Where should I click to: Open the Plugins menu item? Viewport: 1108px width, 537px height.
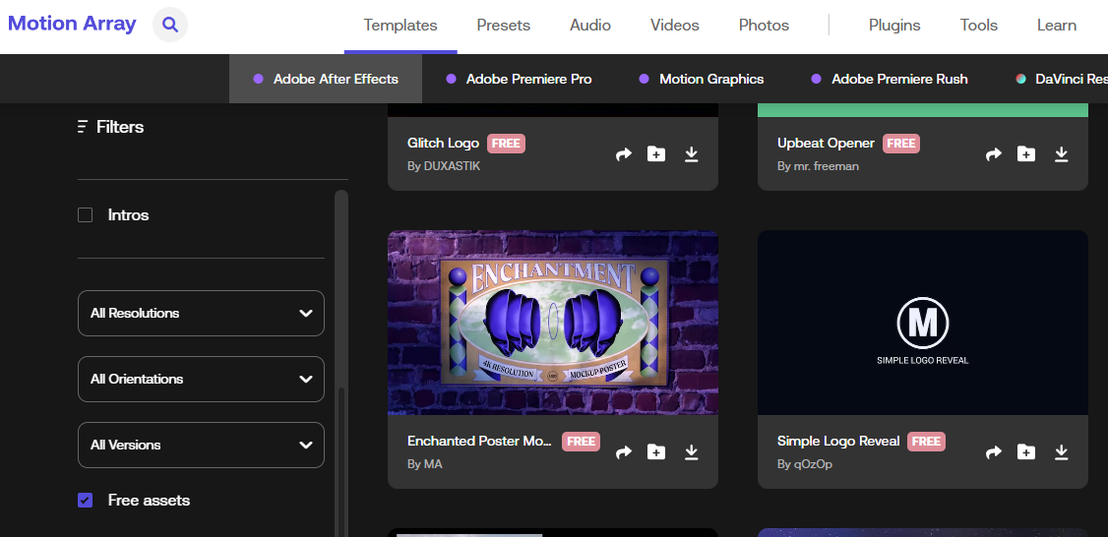tap(894, 26)
